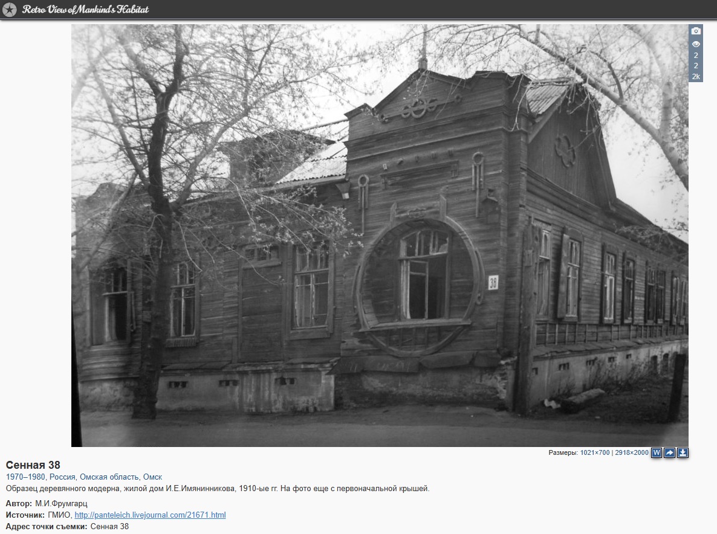Click the photo description text about Имянинникова
The width and height of the screenshot is (717, 534).
click(x=218, y=489)
